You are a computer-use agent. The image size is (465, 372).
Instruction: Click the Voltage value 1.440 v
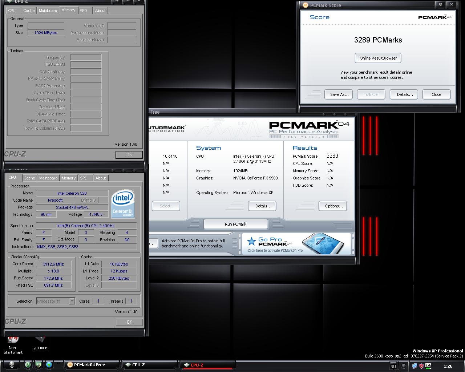coord(96,214)
